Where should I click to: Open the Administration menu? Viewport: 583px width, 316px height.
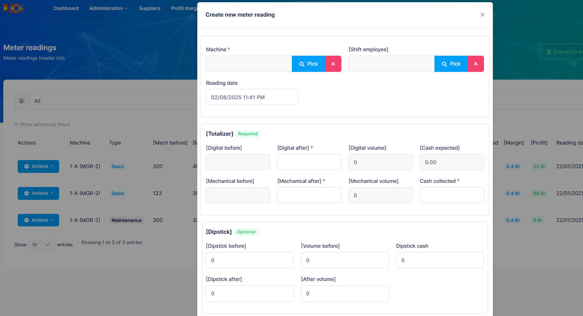[x=108, y=8]
